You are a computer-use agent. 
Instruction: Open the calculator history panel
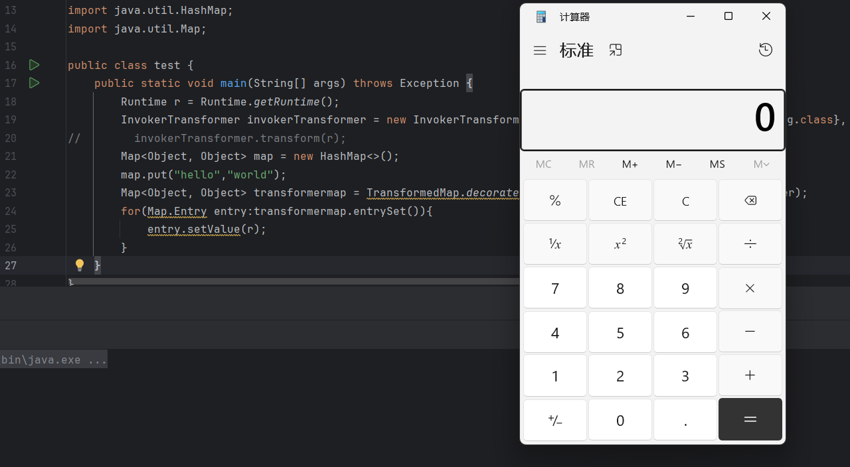(766, 50)
